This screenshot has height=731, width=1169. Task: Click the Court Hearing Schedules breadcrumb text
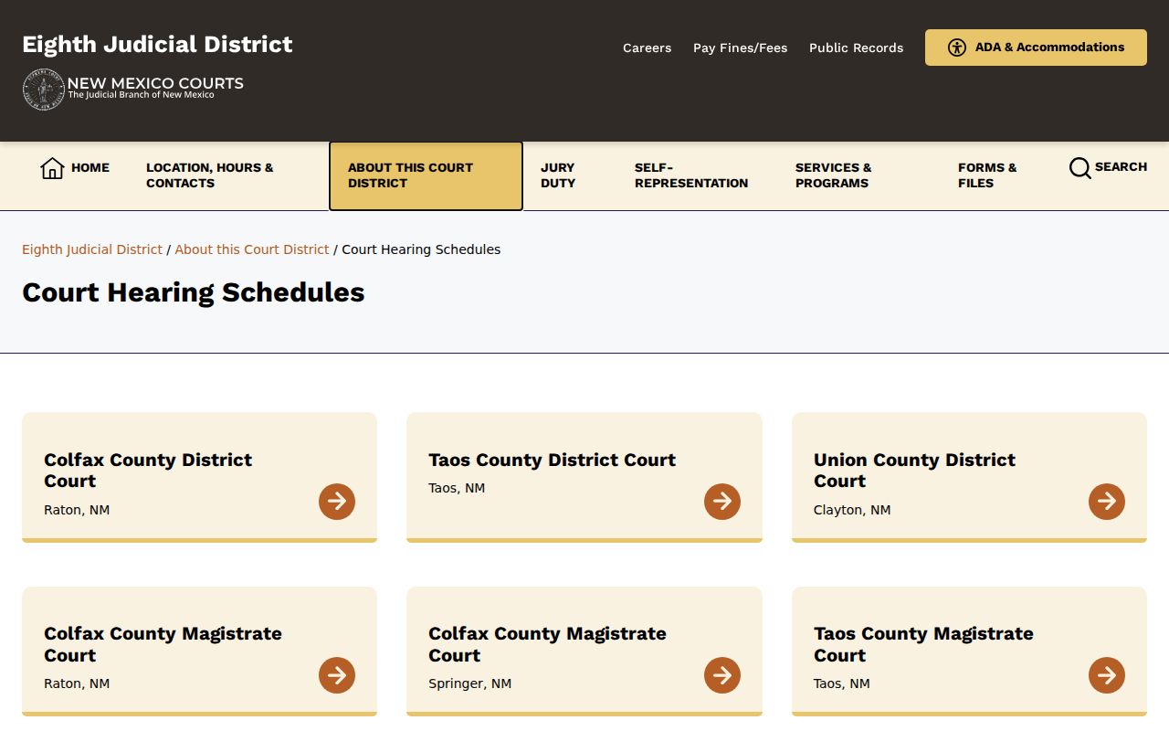pos(421,249)
